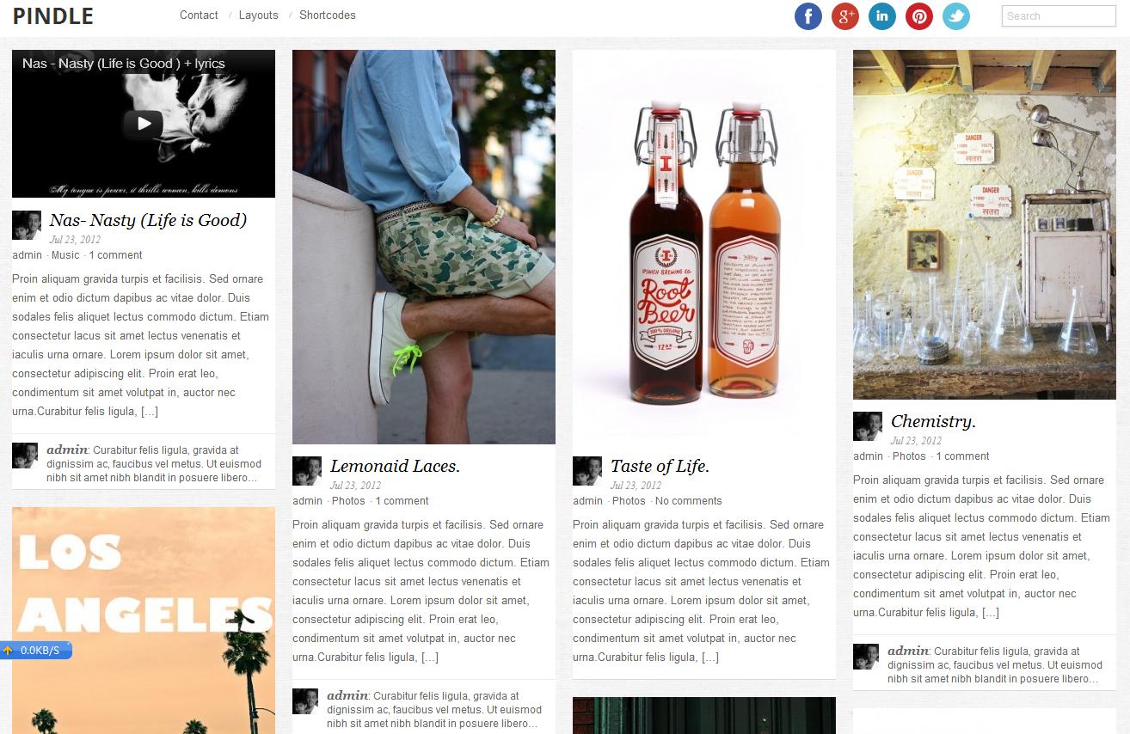Screen dimensions: 1130x734
Task: Open Music category under Nas post
Action: tap(65, 255)
